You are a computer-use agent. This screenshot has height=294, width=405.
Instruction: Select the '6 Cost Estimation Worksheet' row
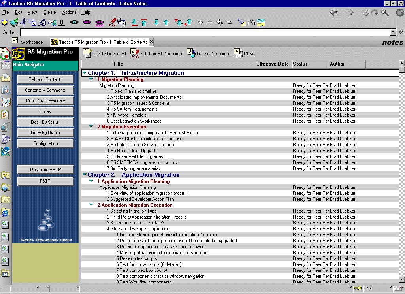tap(240, 121)
